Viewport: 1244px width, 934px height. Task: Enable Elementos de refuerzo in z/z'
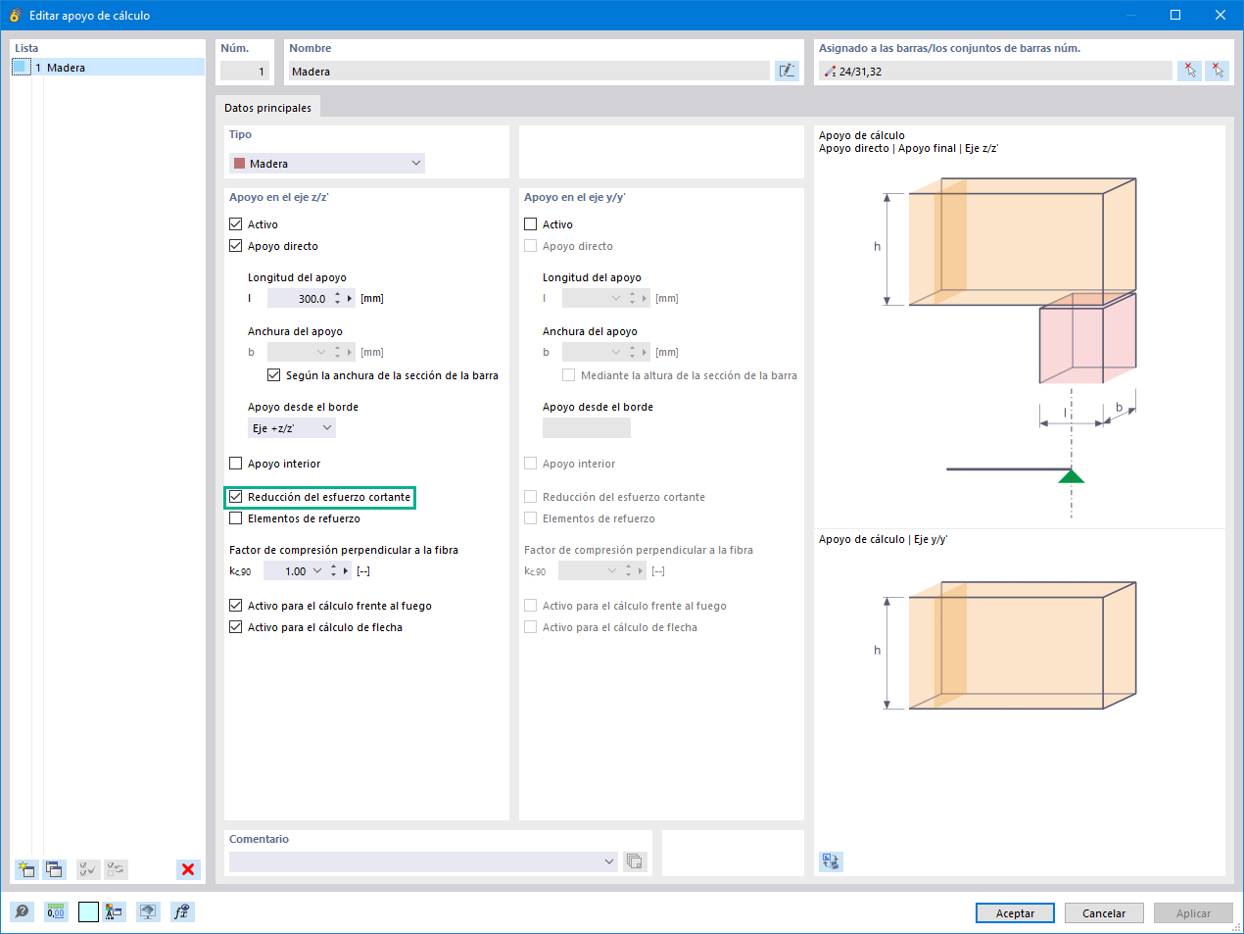(236, 518)
